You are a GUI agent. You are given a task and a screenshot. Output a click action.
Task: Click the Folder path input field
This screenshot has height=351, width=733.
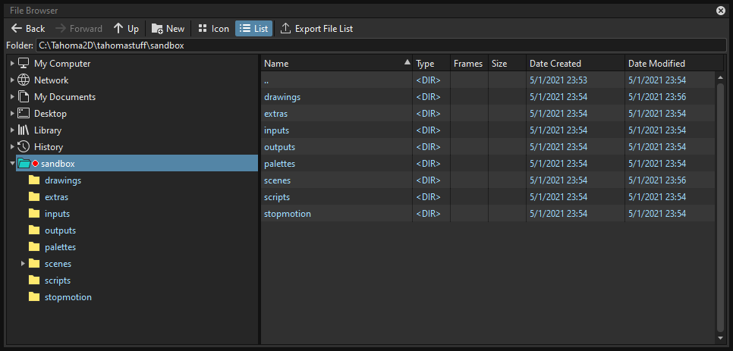click(380, 45)
